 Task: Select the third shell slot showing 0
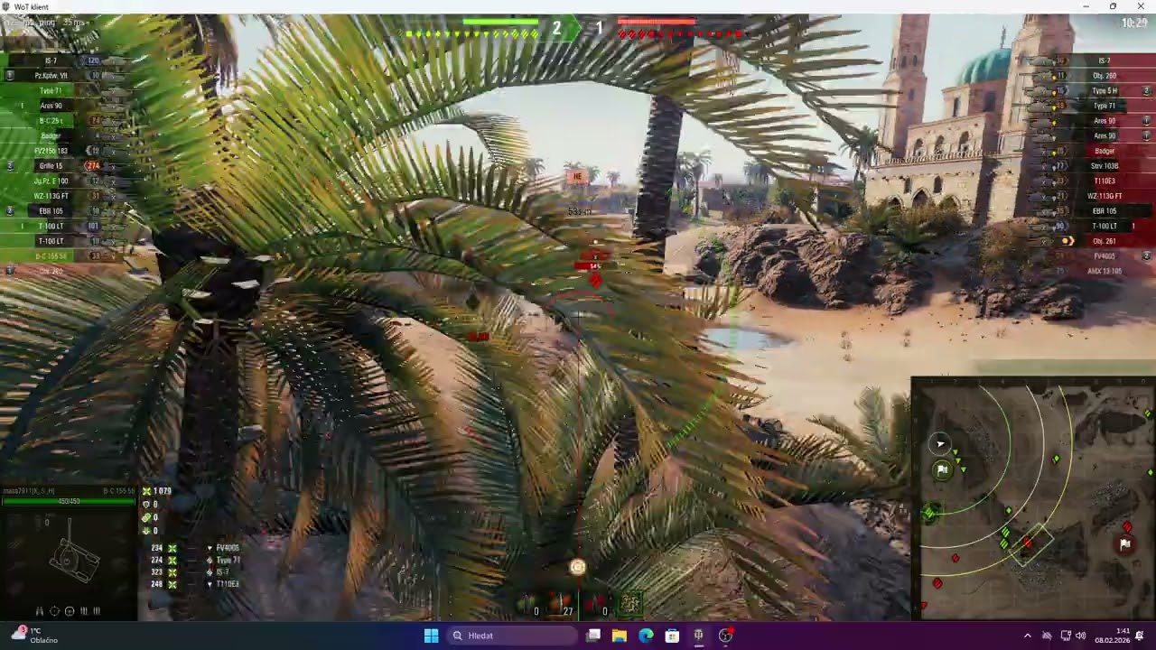tap(595, 603)
